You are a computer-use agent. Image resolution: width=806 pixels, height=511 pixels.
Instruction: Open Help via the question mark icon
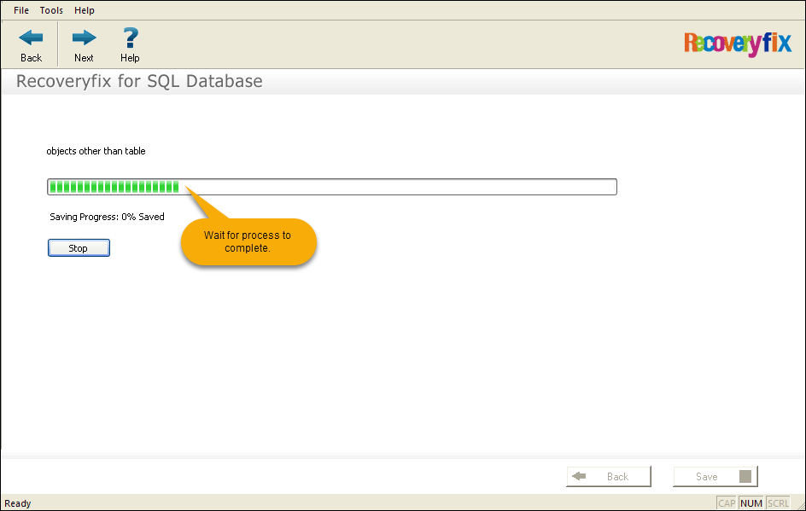131,38
